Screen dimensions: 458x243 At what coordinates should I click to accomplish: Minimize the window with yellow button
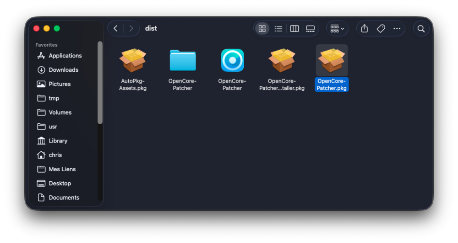46,29
